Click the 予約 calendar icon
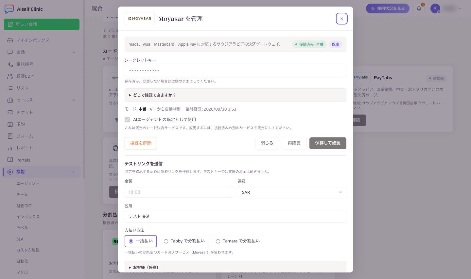471x279 pixels. (x=10, y=124)
